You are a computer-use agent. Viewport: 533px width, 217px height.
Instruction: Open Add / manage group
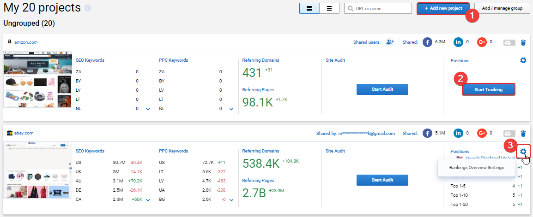(502, 8)
